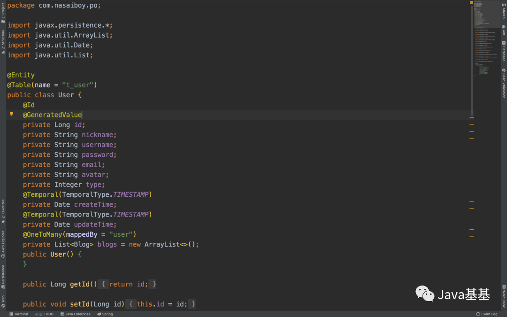The width and height of the screenshot is (507, 317).
Task: Click the @GeneratedValue annotation
Action: pos(53,115)
